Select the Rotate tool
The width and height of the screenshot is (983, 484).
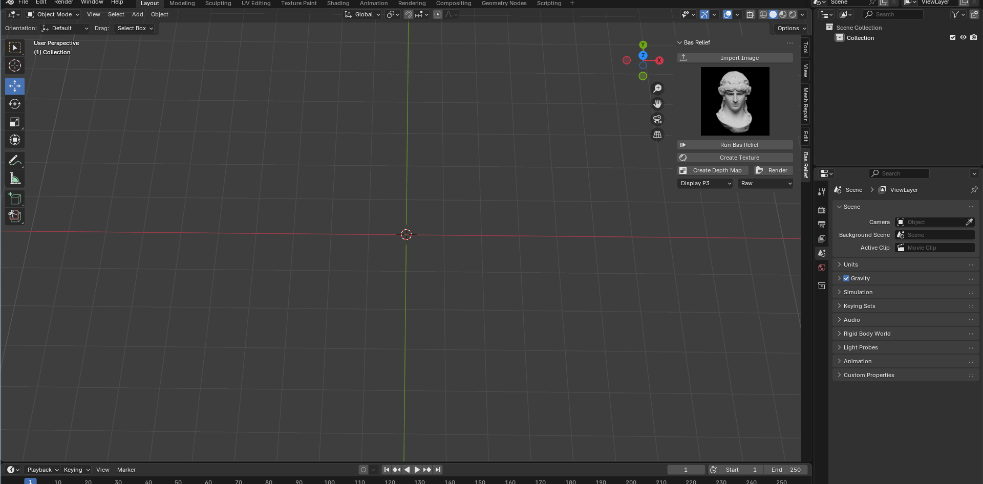15,104
